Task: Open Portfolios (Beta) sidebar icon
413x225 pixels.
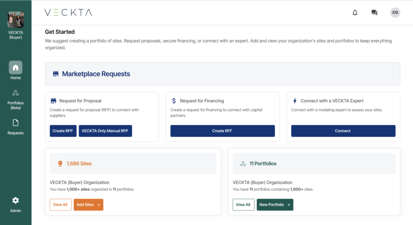Action: [x=16, y=93]
